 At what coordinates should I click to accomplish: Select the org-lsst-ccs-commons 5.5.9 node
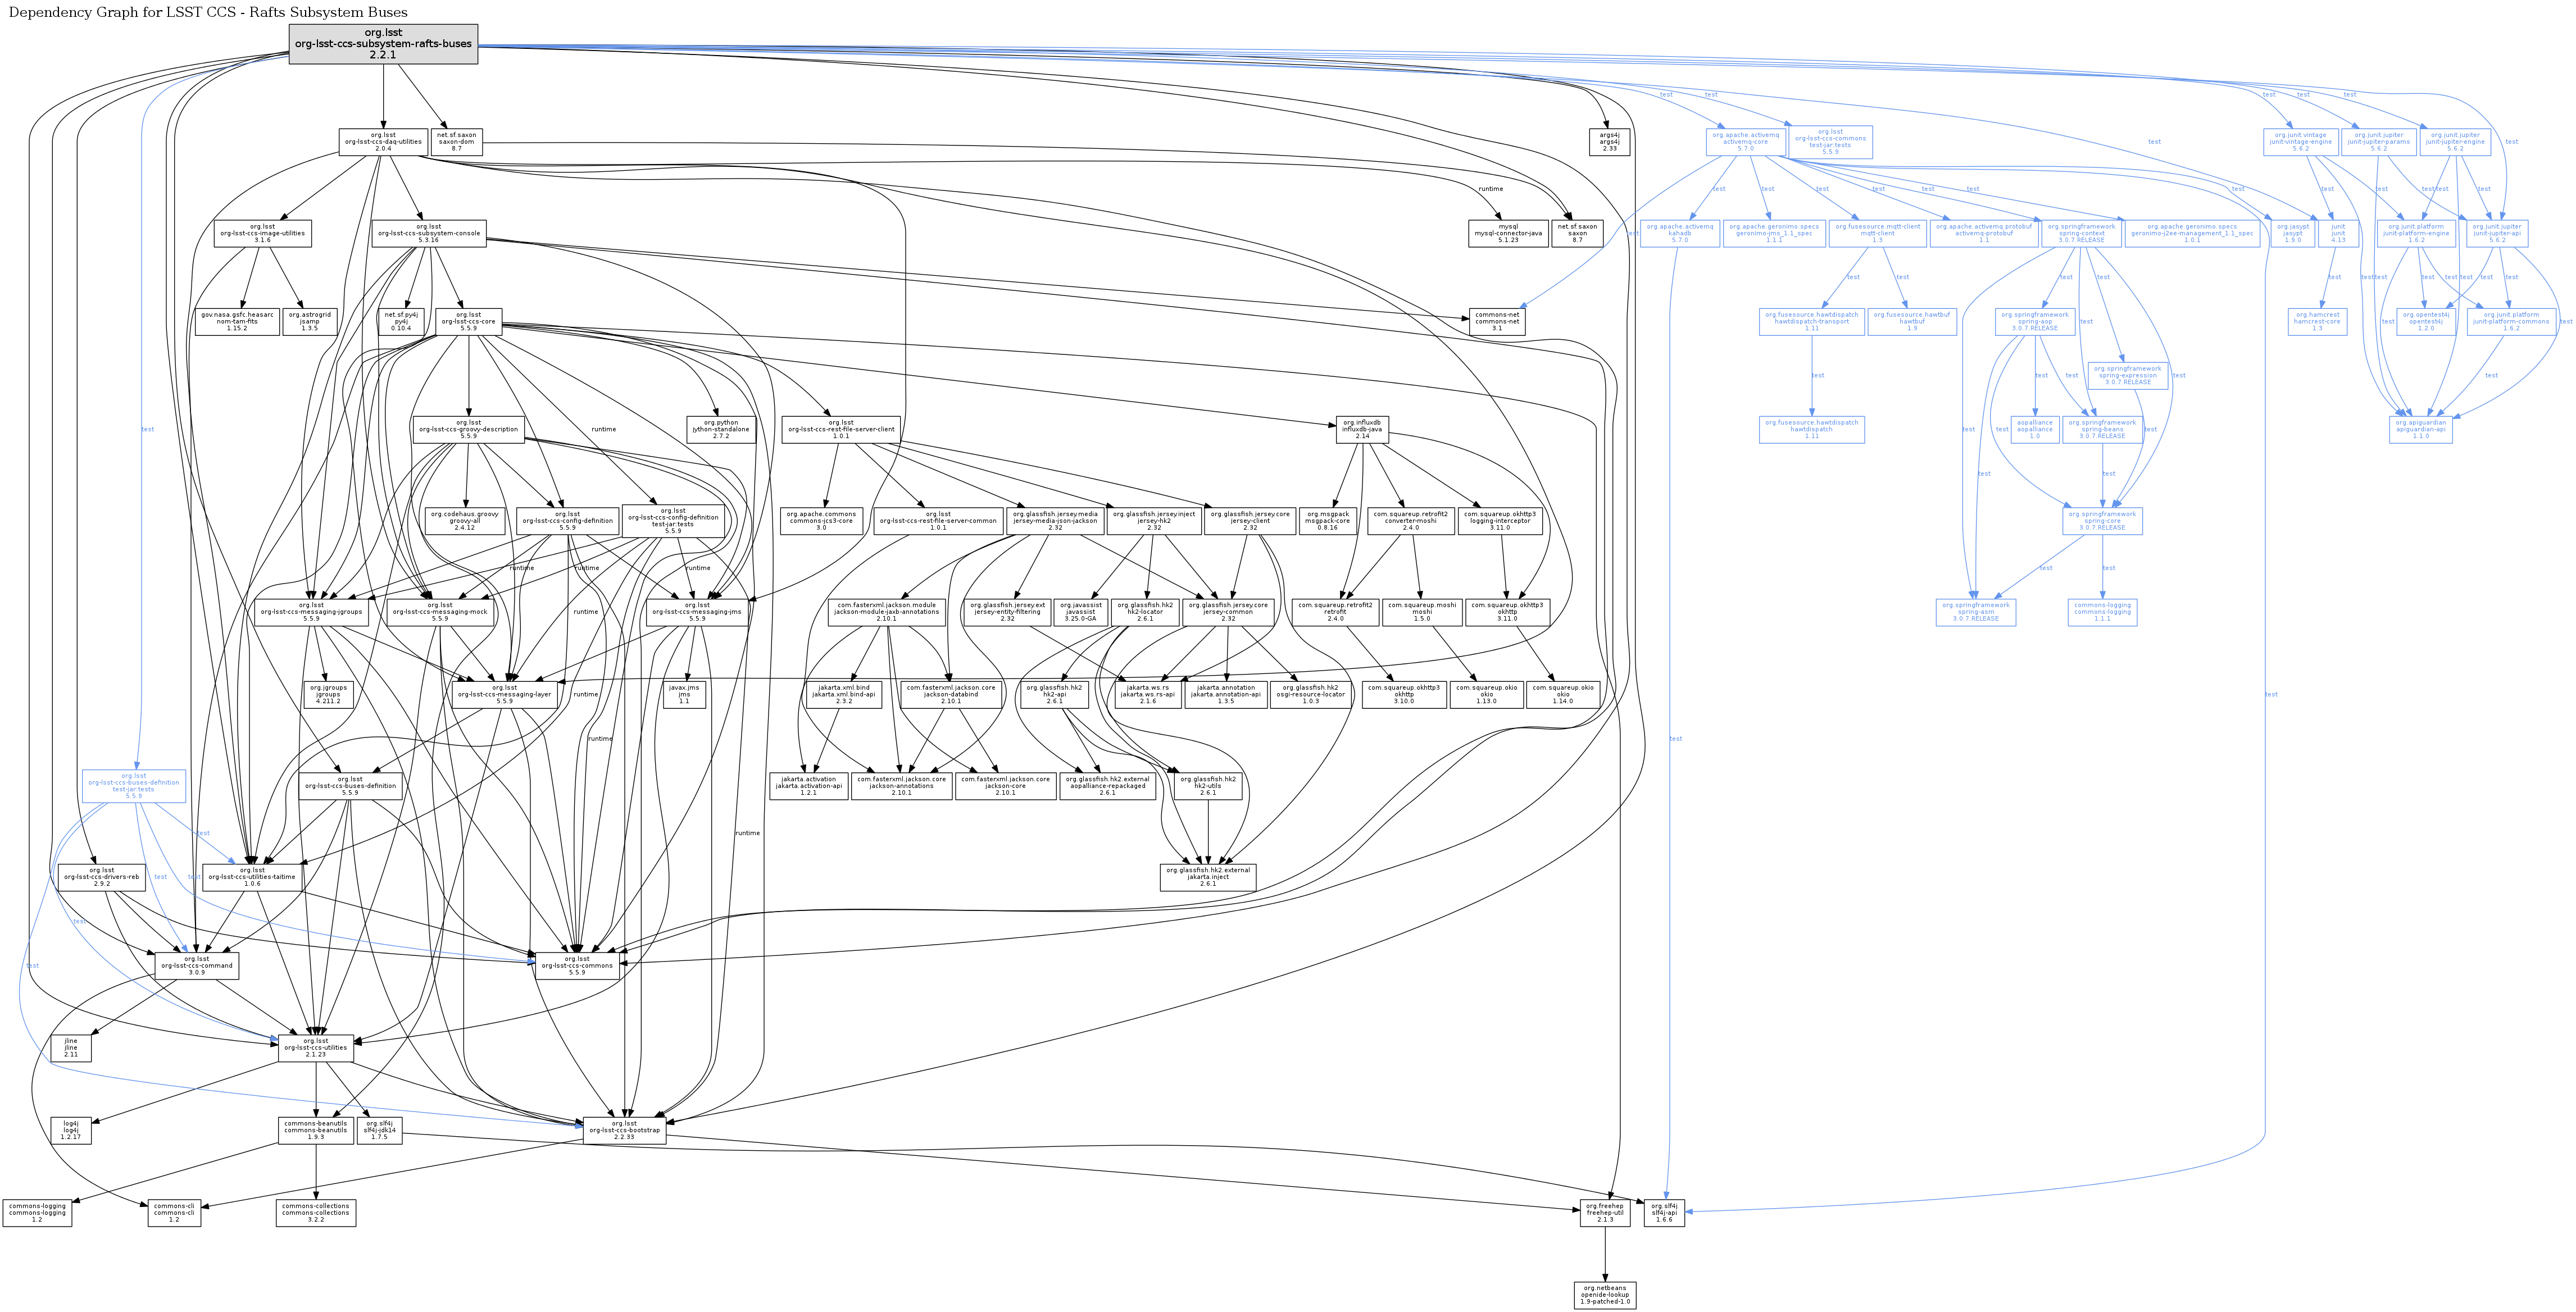point(577,966)
